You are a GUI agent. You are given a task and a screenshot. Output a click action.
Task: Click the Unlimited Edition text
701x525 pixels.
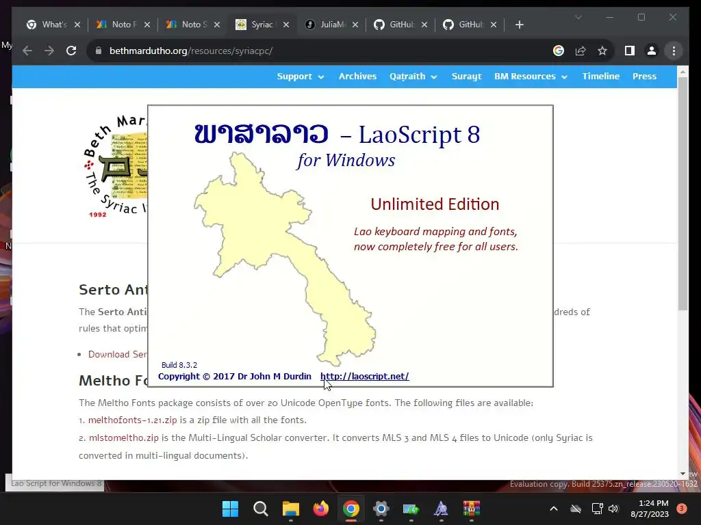pos(435,204)
